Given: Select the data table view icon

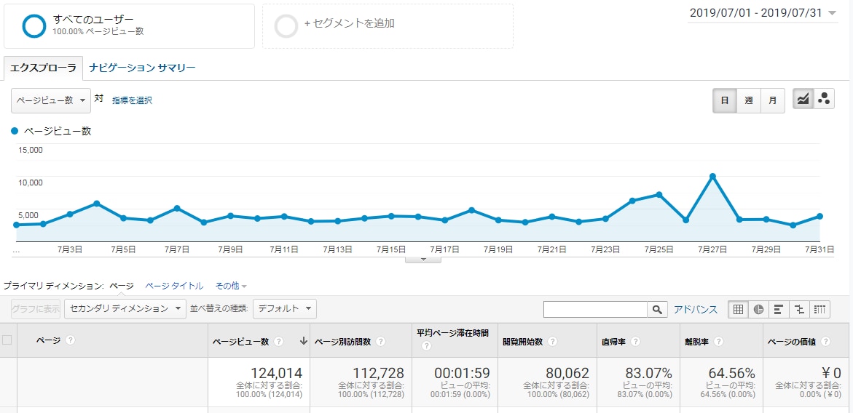Looking at the screenshot, I should pyautogui.click(x=738, y=309).
